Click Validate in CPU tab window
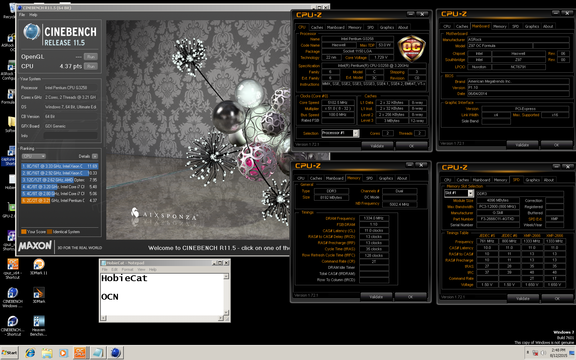The height and width of the screenshot is (360, 576). point(377,146)
